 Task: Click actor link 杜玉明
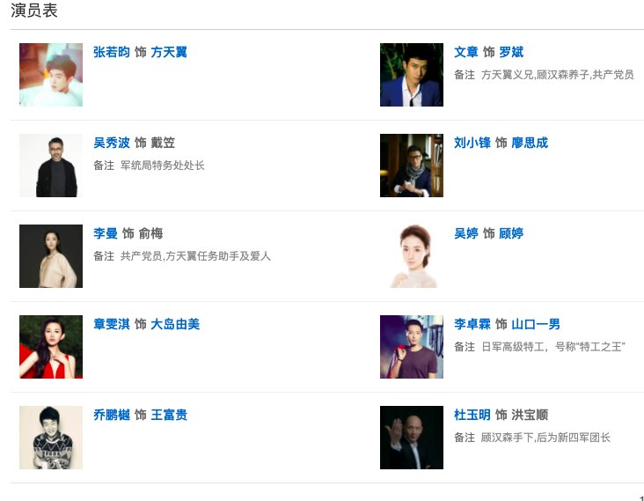(472, 415)
